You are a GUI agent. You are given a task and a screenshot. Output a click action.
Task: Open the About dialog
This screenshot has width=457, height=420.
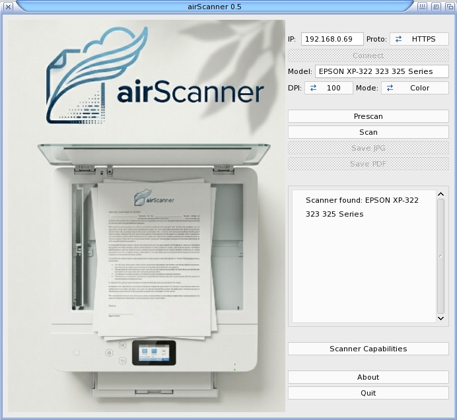pyautogui.click(x=368, y=377)
